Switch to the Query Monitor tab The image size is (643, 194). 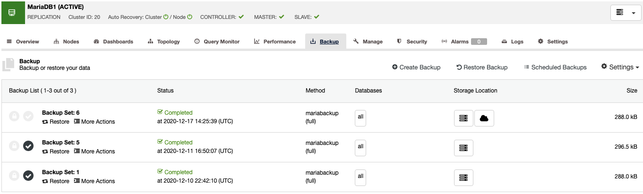point(217,42)
